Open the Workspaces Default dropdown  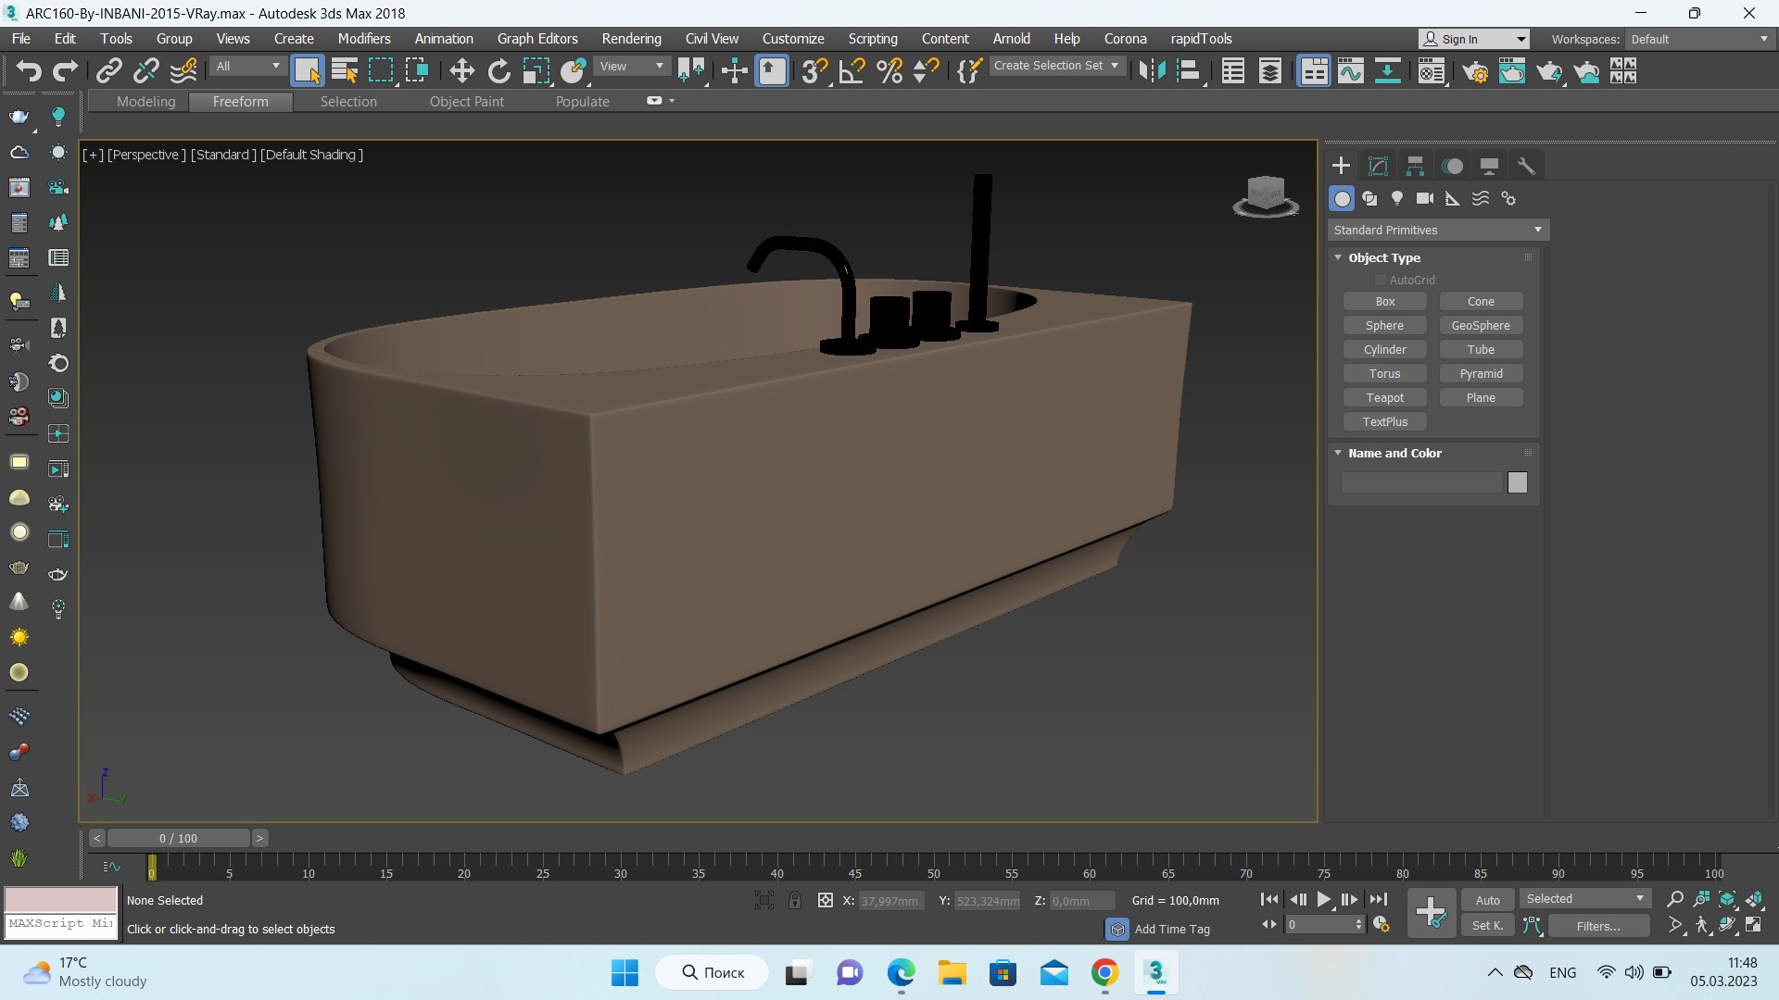[x=1699, y=39]
